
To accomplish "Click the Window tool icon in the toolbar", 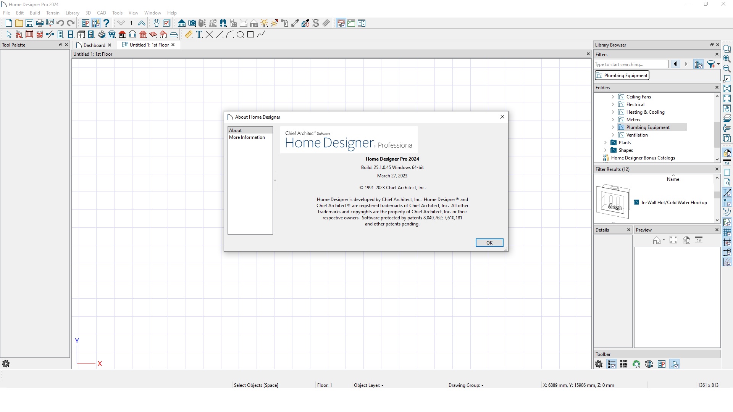I will pyautogui.click(x=71, y=35).
